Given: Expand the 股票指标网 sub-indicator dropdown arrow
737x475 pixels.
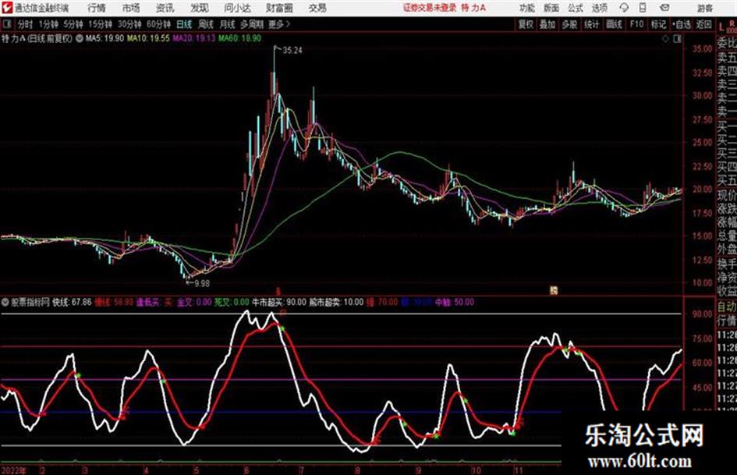Looking at the screenshot, I should (5, 302).
